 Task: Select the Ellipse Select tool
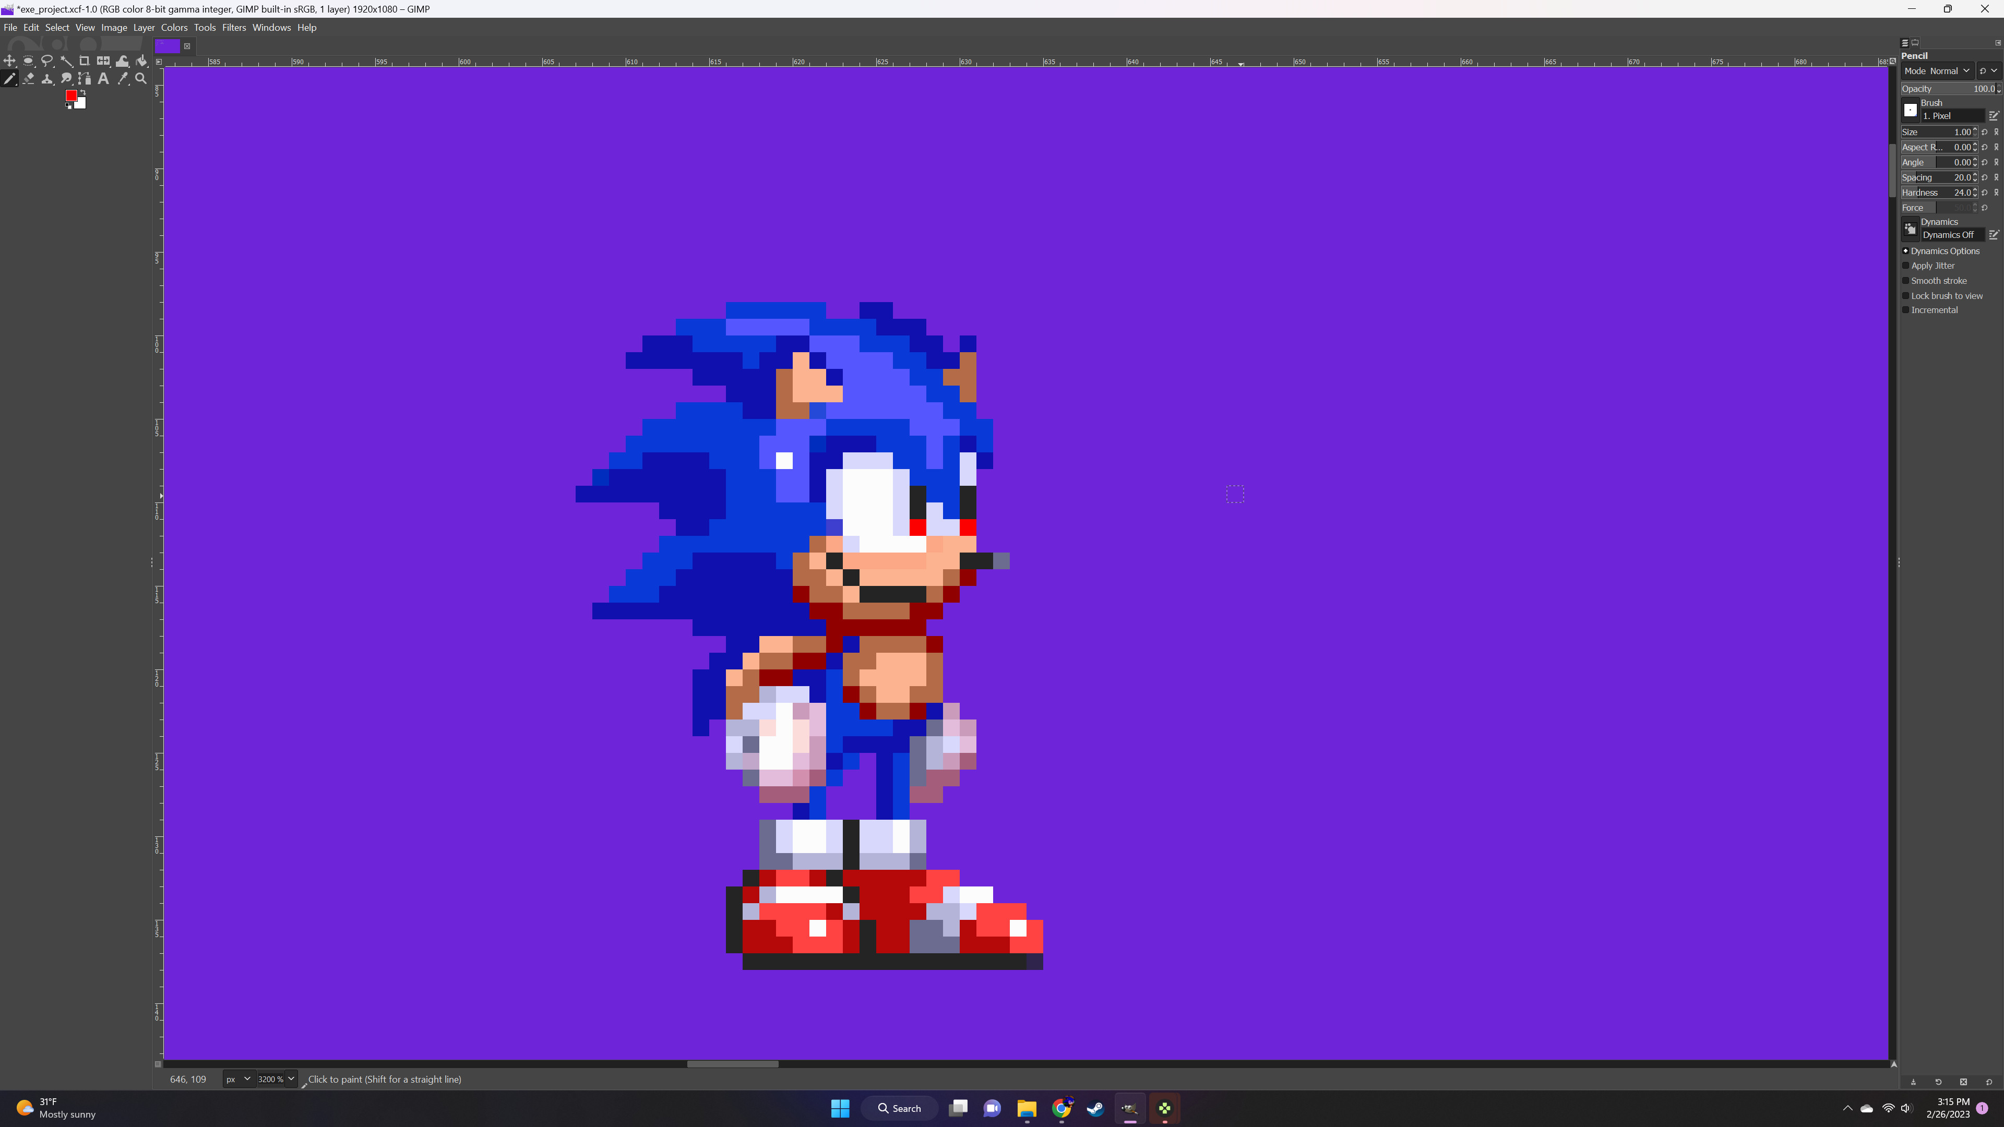click(28, 61)
